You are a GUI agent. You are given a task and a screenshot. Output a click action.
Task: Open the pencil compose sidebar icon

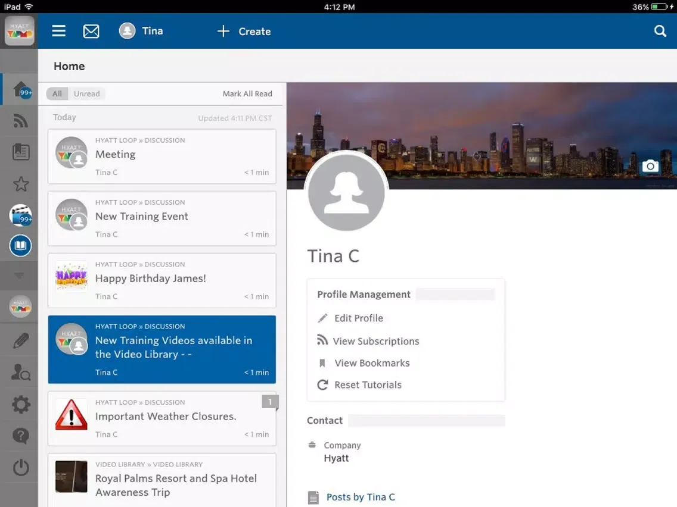coord(21,340)
